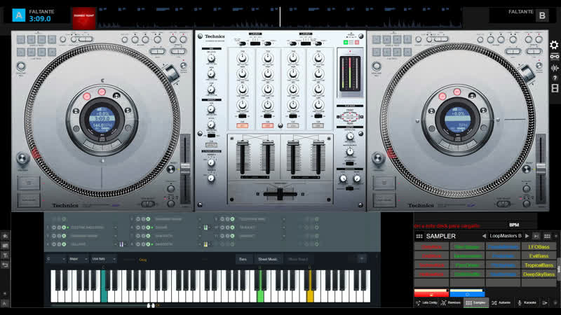Screen dimensions: 561x315
Task: Open help question mark icon
Action: [x=555, y=78]
